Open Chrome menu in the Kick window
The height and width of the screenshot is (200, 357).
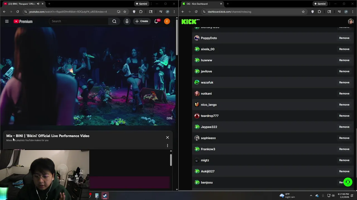pyautogui.click(x=353, y=12)
